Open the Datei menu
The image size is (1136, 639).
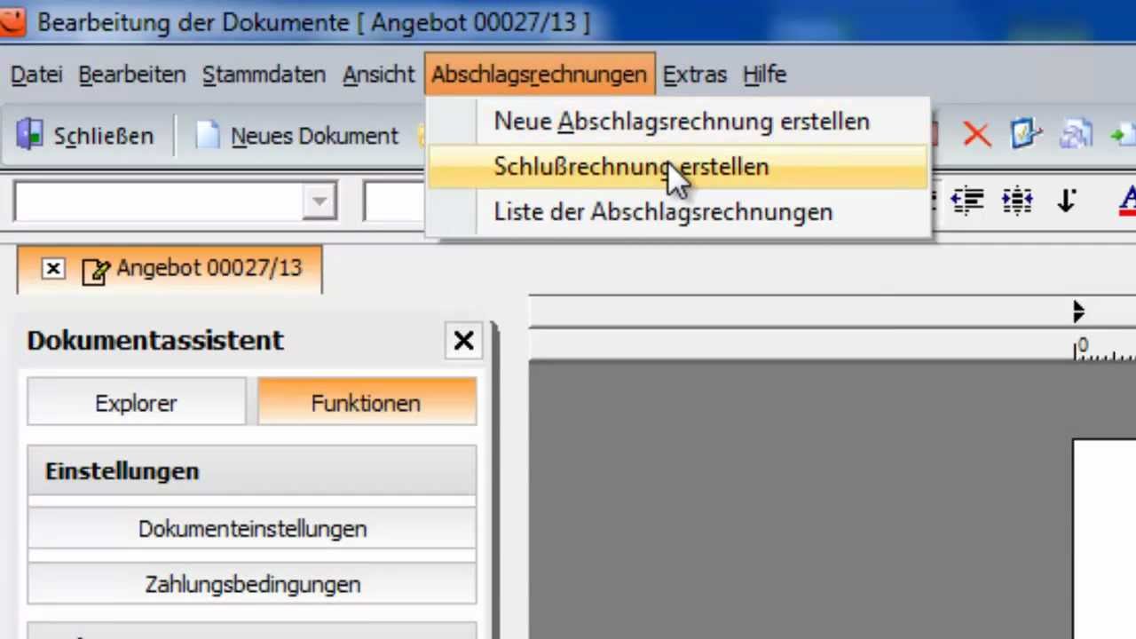tap(36, 75)
